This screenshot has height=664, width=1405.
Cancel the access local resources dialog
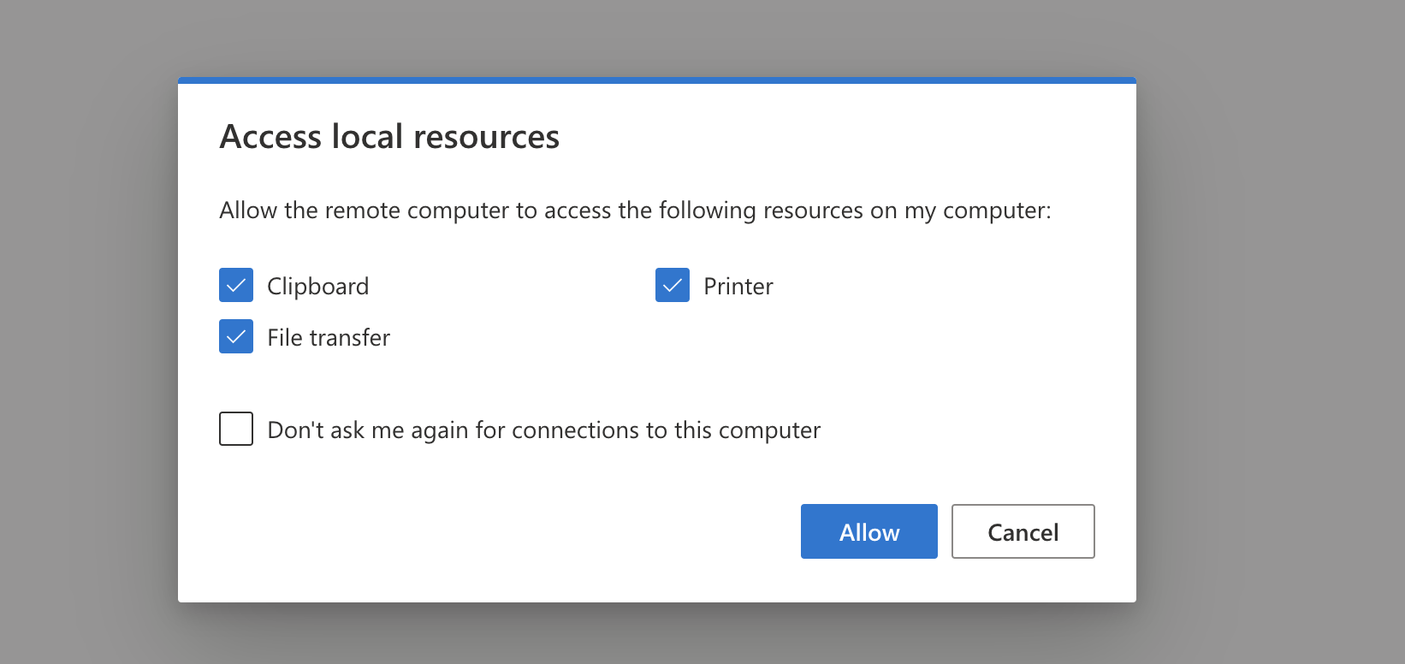coord(1023,531)
